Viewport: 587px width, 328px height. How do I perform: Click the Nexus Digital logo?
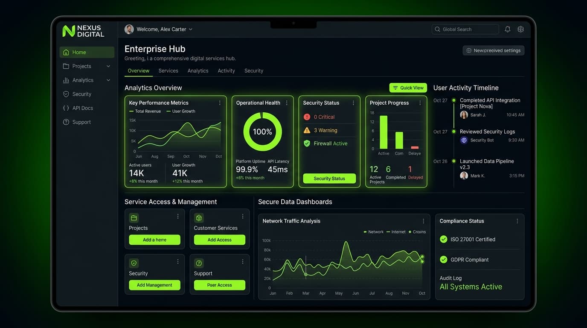coord(83,31)
